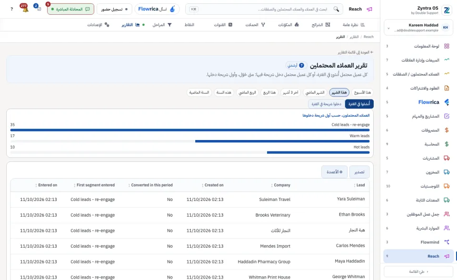Choose the هذا الربع period chip
The image size is (457, 280).
click(269, 92)
